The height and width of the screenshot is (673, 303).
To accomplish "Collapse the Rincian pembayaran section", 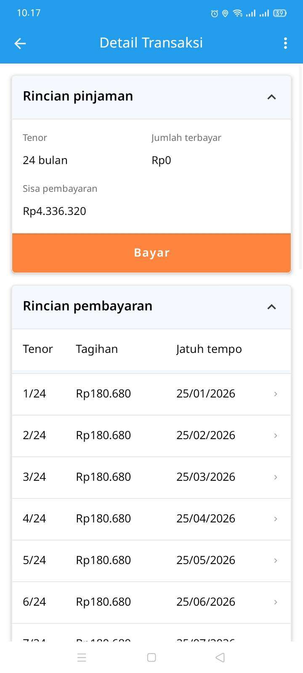I will pos(271,307).
